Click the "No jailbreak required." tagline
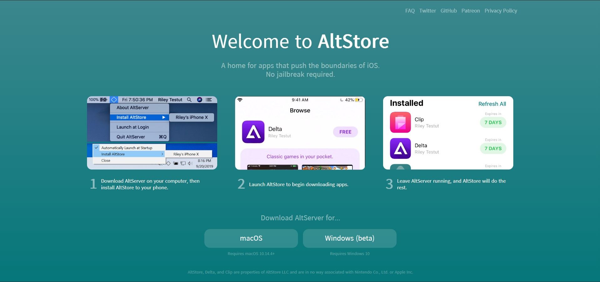The width and height of the screenshot is (600, 282). point(300,74)
